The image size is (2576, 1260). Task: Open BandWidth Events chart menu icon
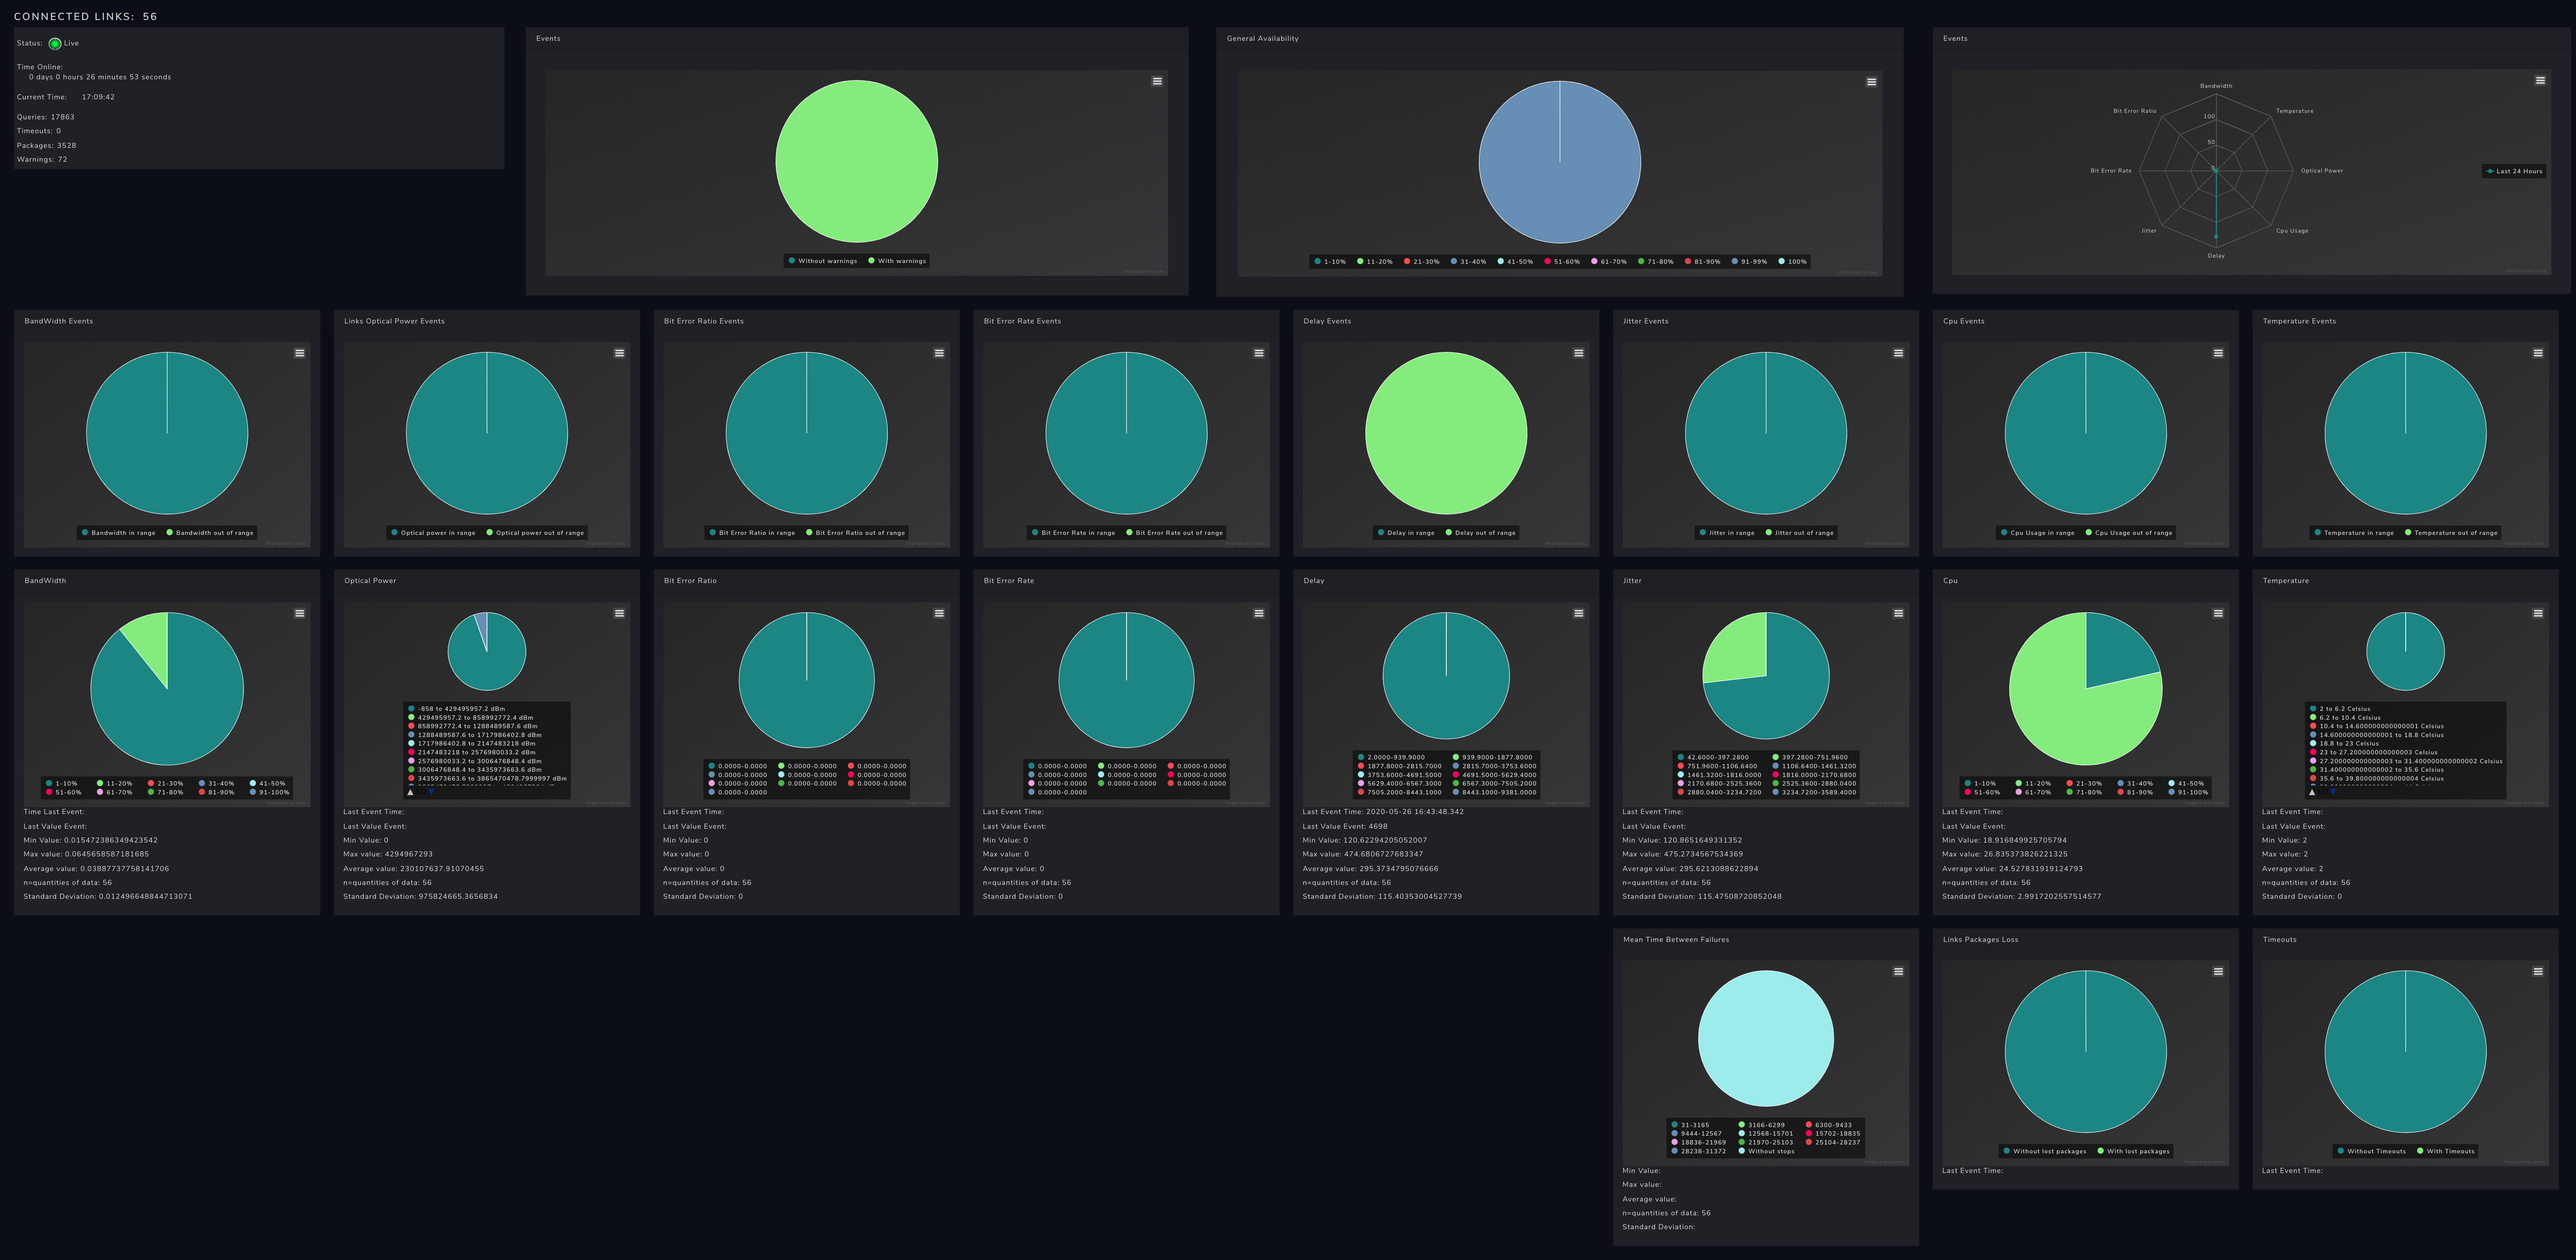(299, 353)
